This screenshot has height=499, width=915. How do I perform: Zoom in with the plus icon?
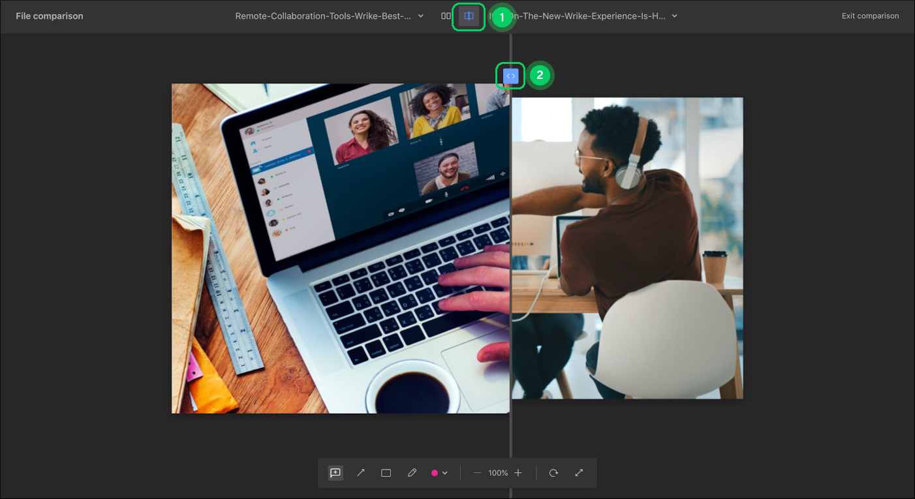coord(518,473)
